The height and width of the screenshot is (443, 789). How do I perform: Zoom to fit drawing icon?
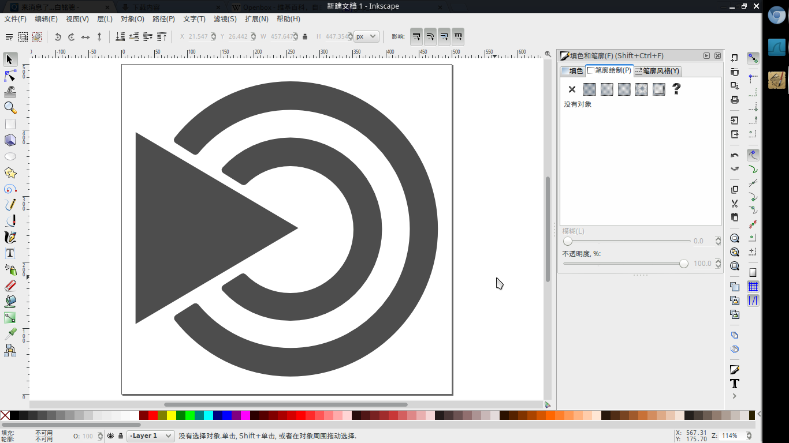coord(735,252)
